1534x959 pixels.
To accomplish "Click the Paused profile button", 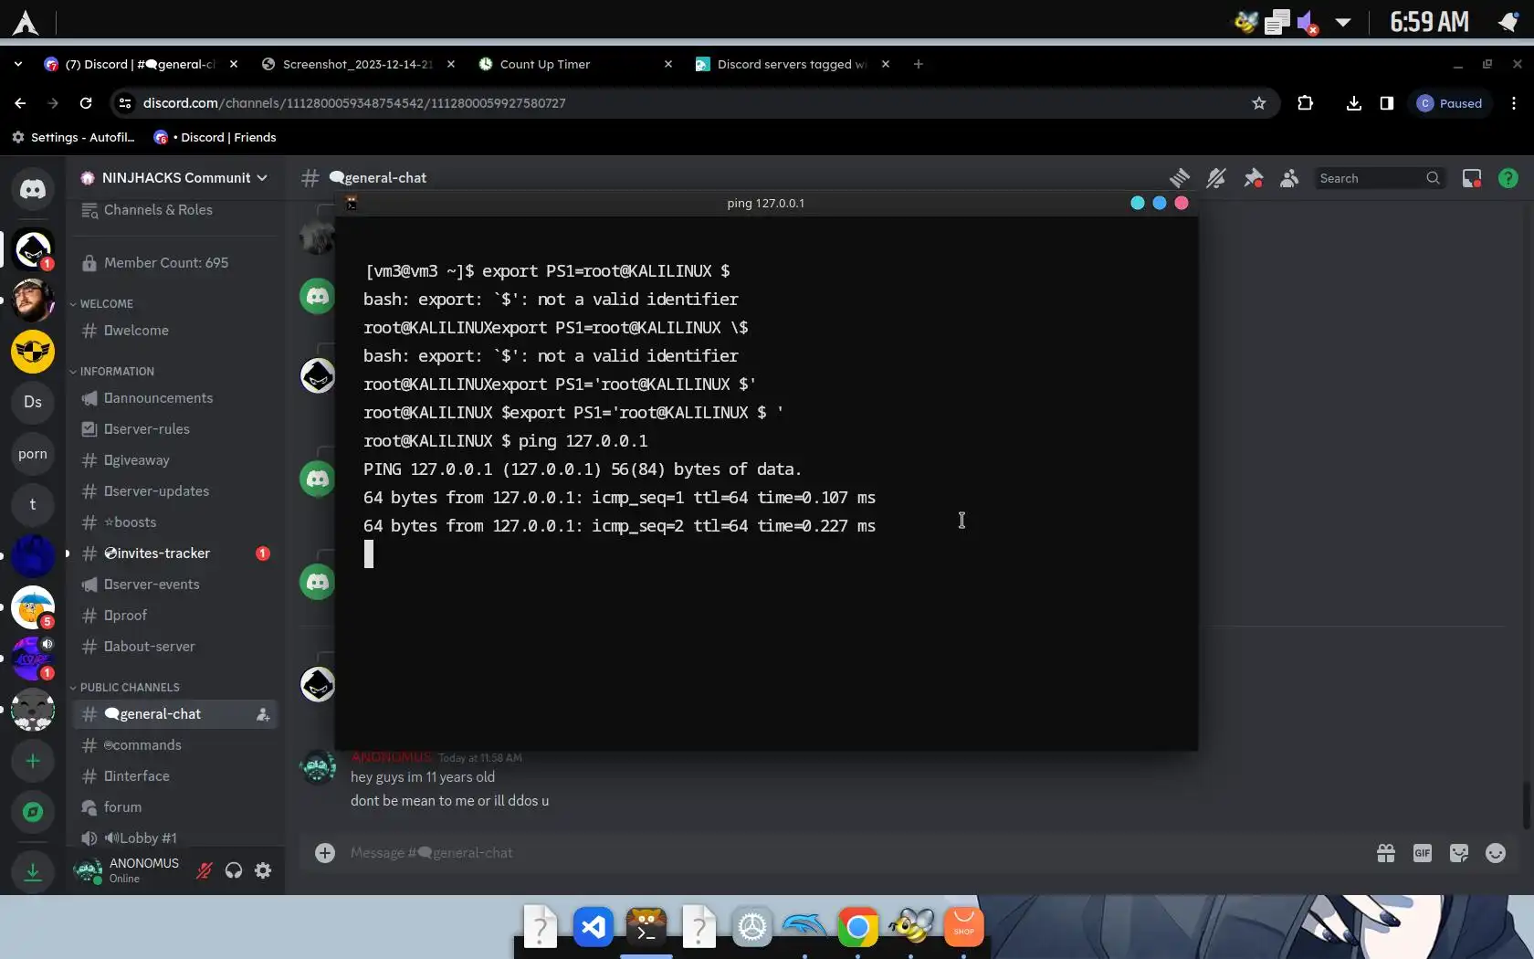I will coord(1450,103).
